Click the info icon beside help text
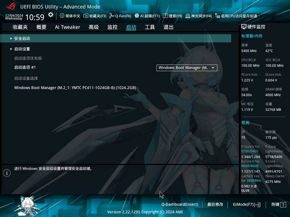290x217 pixels. tap(7, 173)
